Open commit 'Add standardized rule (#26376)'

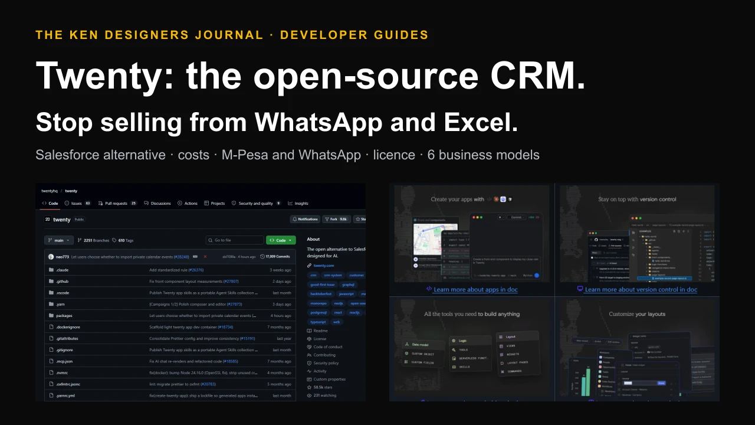click(176, 270)
